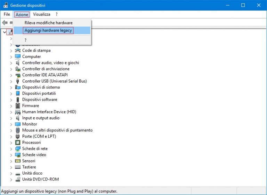Choose Aggiungi hardware legacy
The width and height of the screenshot is (267, 195).
pyautogui.click(x=48, y=31)
